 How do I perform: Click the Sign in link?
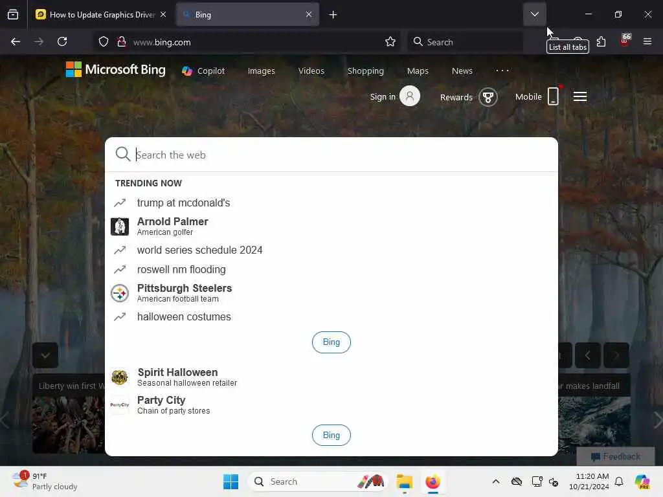point(383,97)
